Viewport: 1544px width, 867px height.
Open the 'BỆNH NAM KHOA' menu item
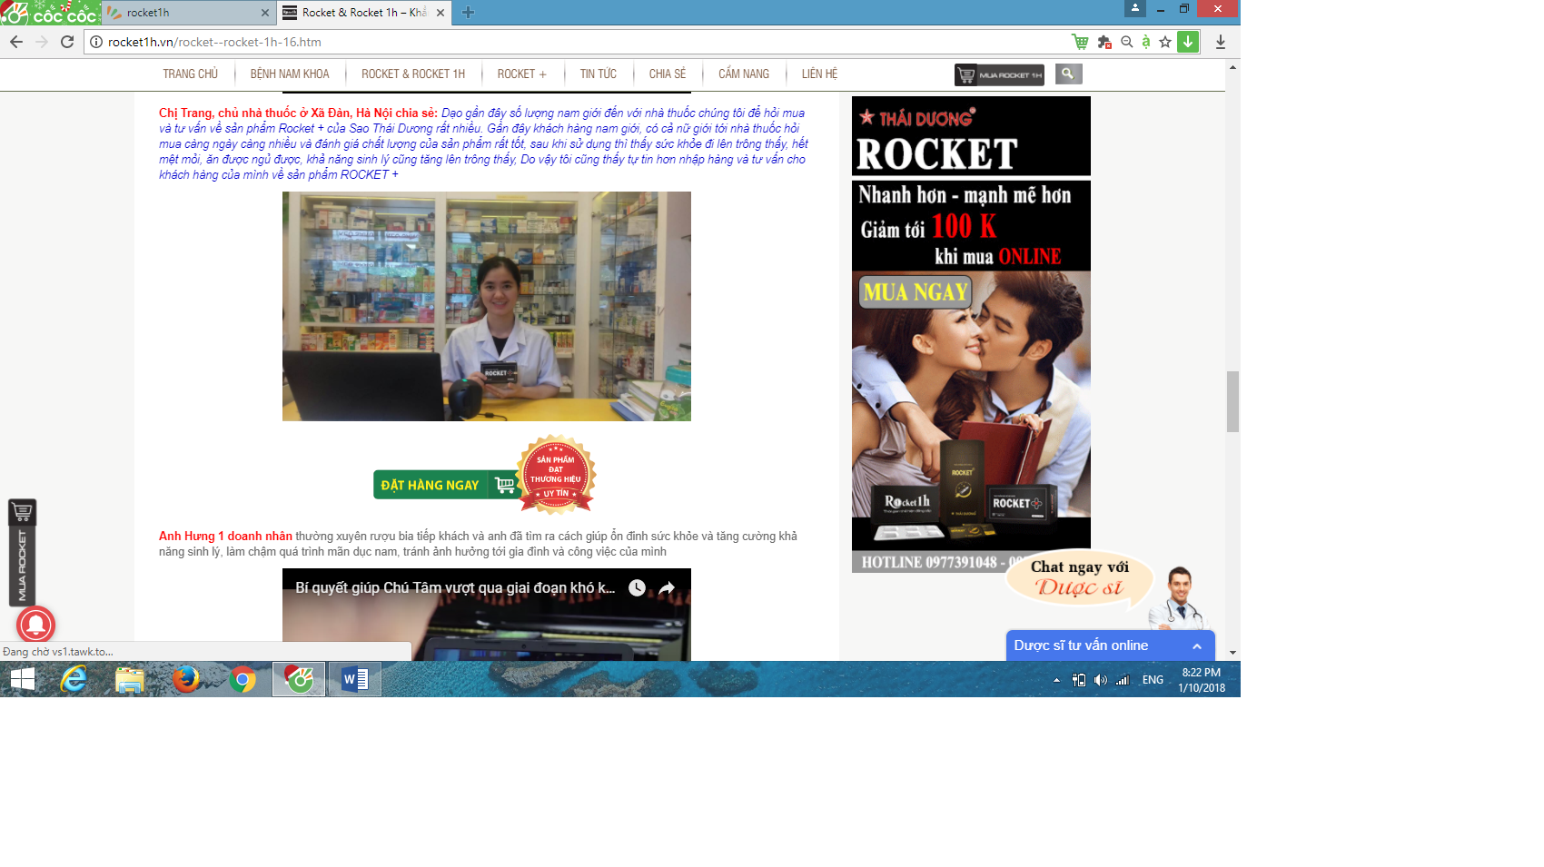(290, 74)
